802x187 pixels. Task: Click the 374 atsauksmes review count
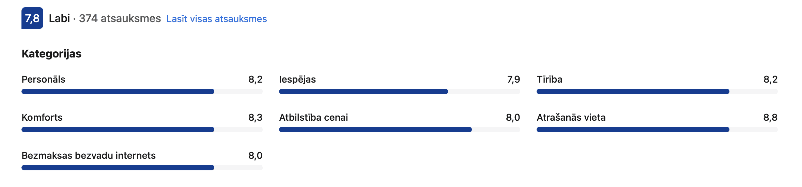click(x=120, y=18)
